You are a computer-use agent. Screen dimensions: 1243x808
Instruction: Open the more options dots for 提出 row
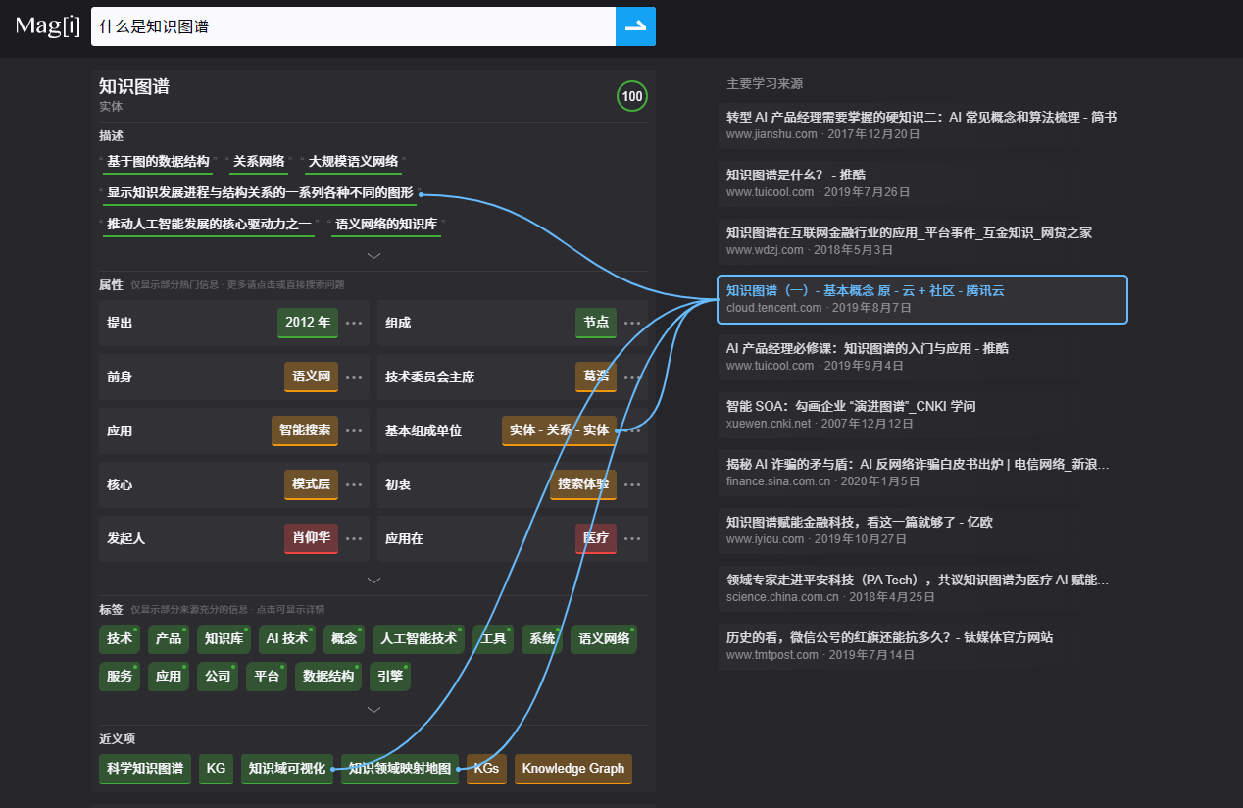[354, 323]
